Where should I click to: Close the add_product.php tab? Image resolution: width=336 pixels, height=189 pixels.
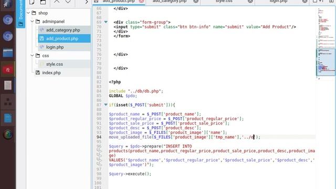(x=141, y=1)
